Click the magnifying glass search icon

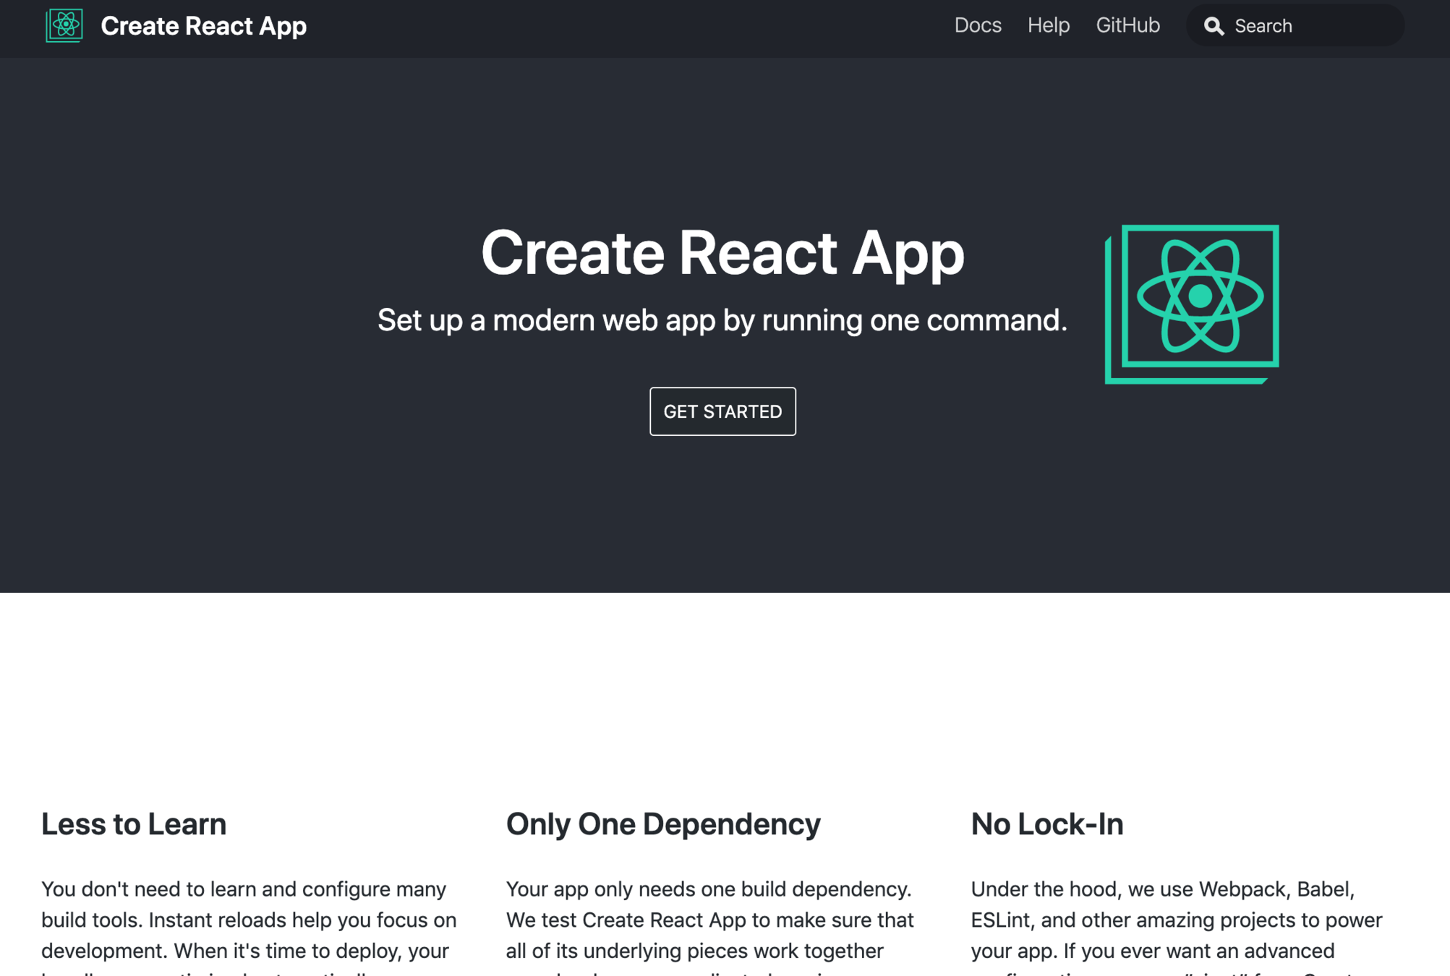(x=1214, y=26)
